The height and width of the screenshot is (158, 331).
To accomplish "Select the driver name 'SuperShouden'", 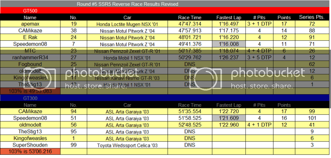I will click(x=30, y=145).
